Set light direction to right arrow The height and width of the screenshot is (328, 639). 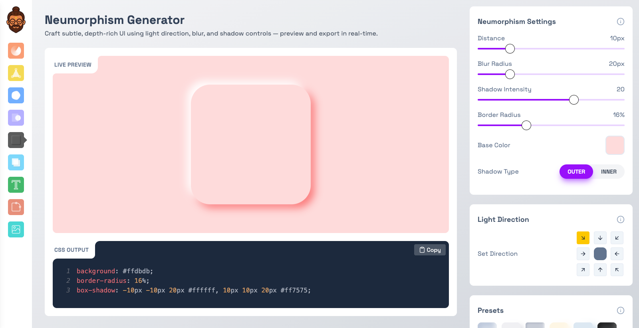[x=583, y=254]
